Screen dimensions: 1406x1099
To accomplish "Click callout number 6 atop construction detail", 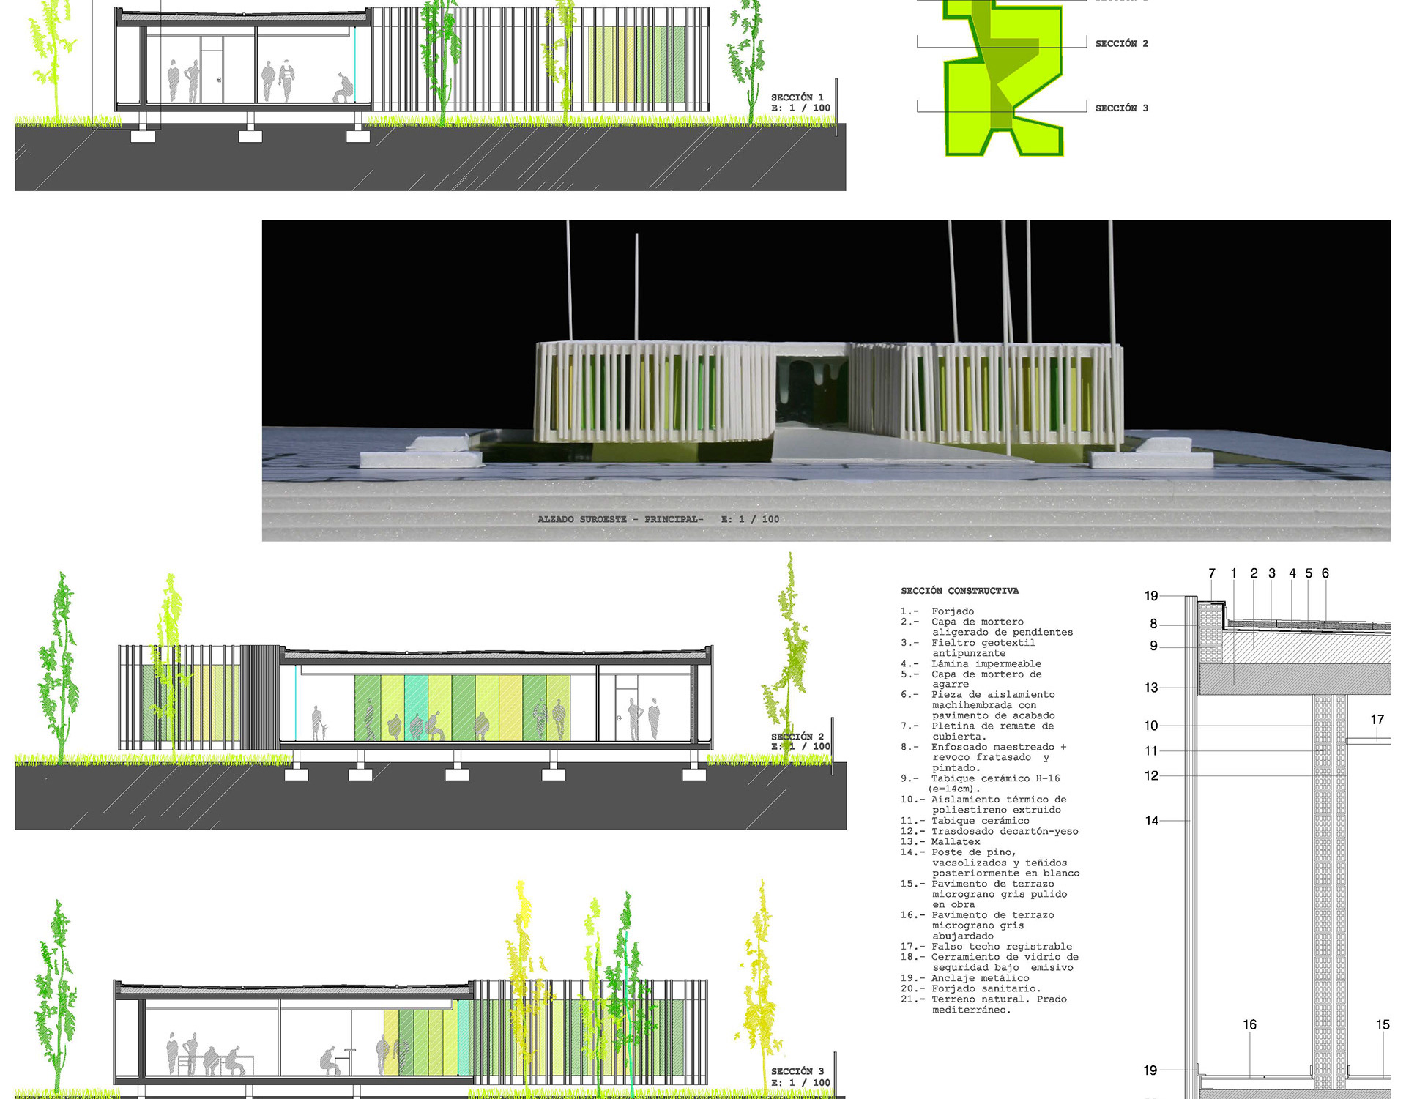I will [1325, 573].
